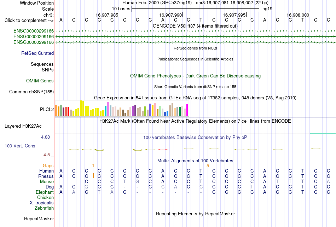Select the Elephant species label

click(45, 192)
